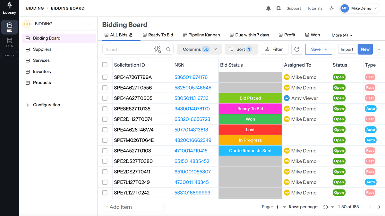Click the Import button

point(347,49)
